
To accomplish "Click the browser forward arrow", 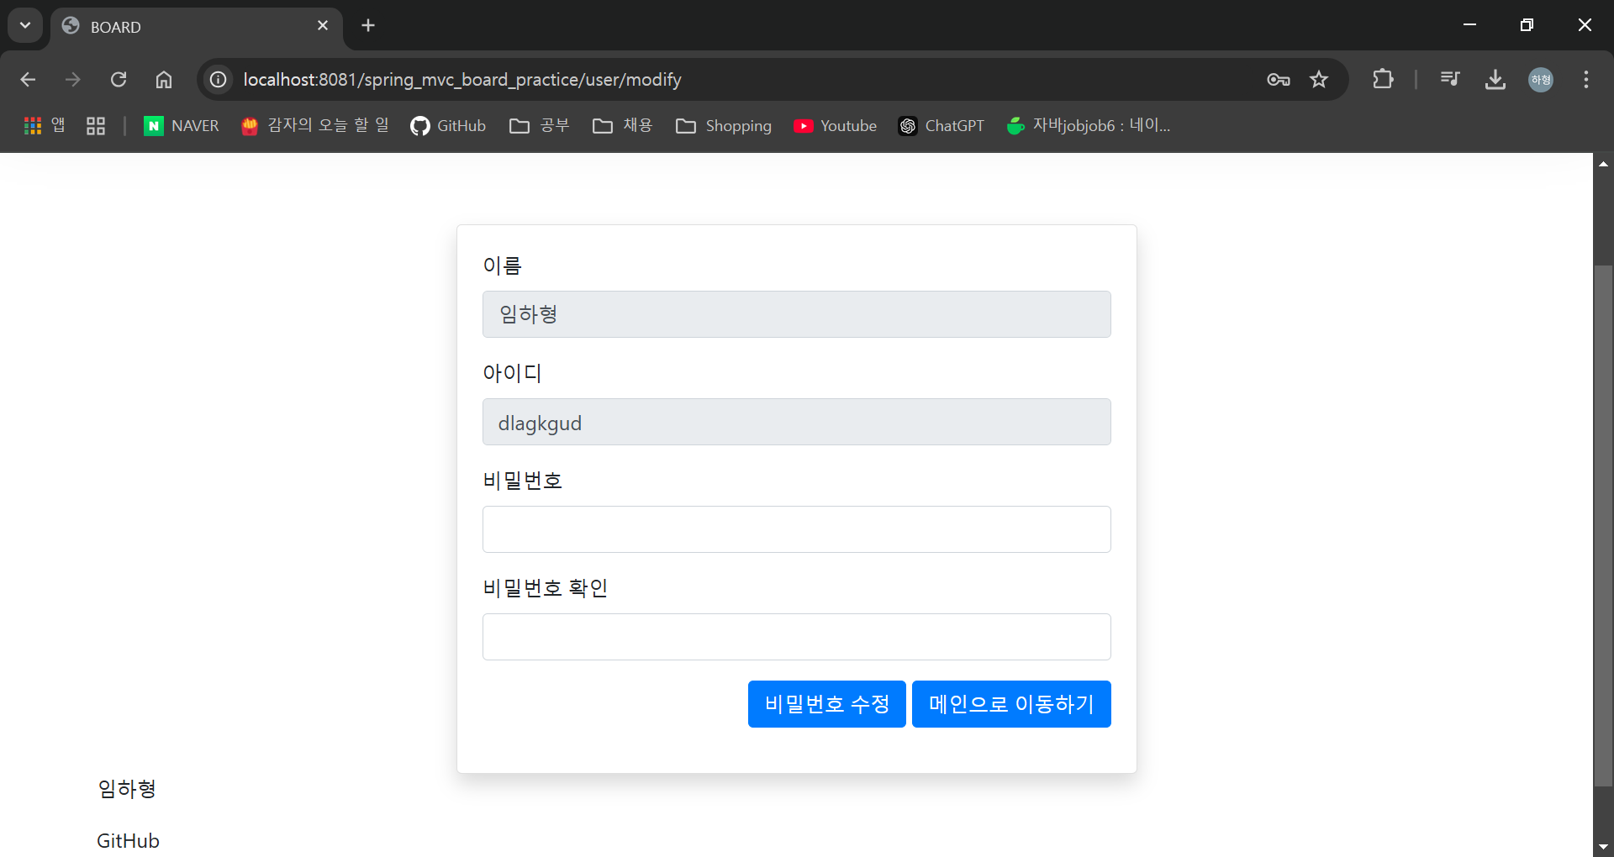I will coord(73,80).
